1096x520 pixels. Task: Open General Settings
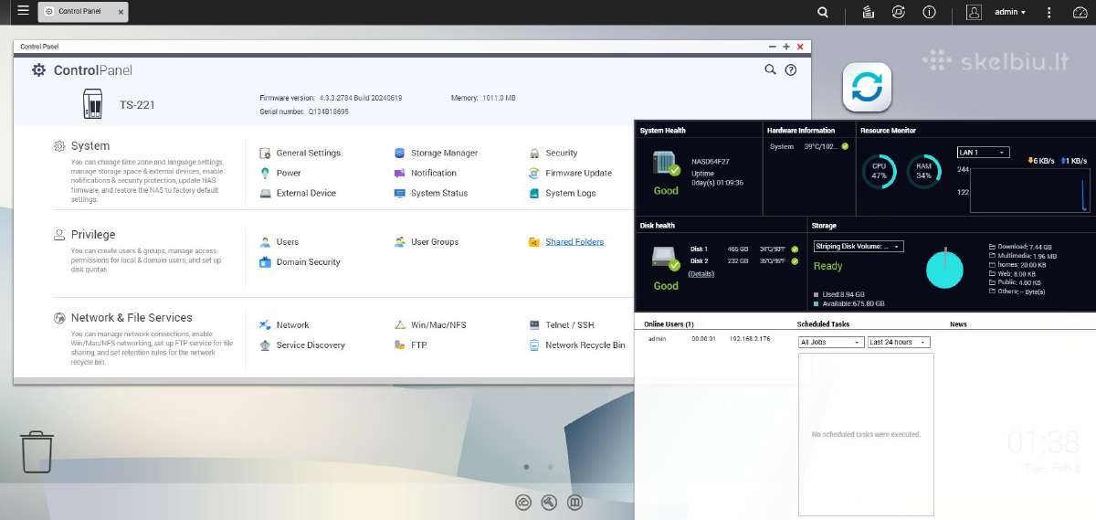[x=300, y=154]
